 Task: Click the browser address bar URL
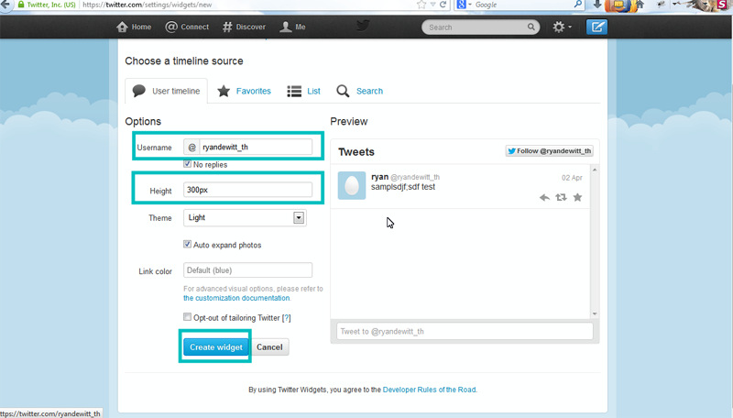(148, 5)
